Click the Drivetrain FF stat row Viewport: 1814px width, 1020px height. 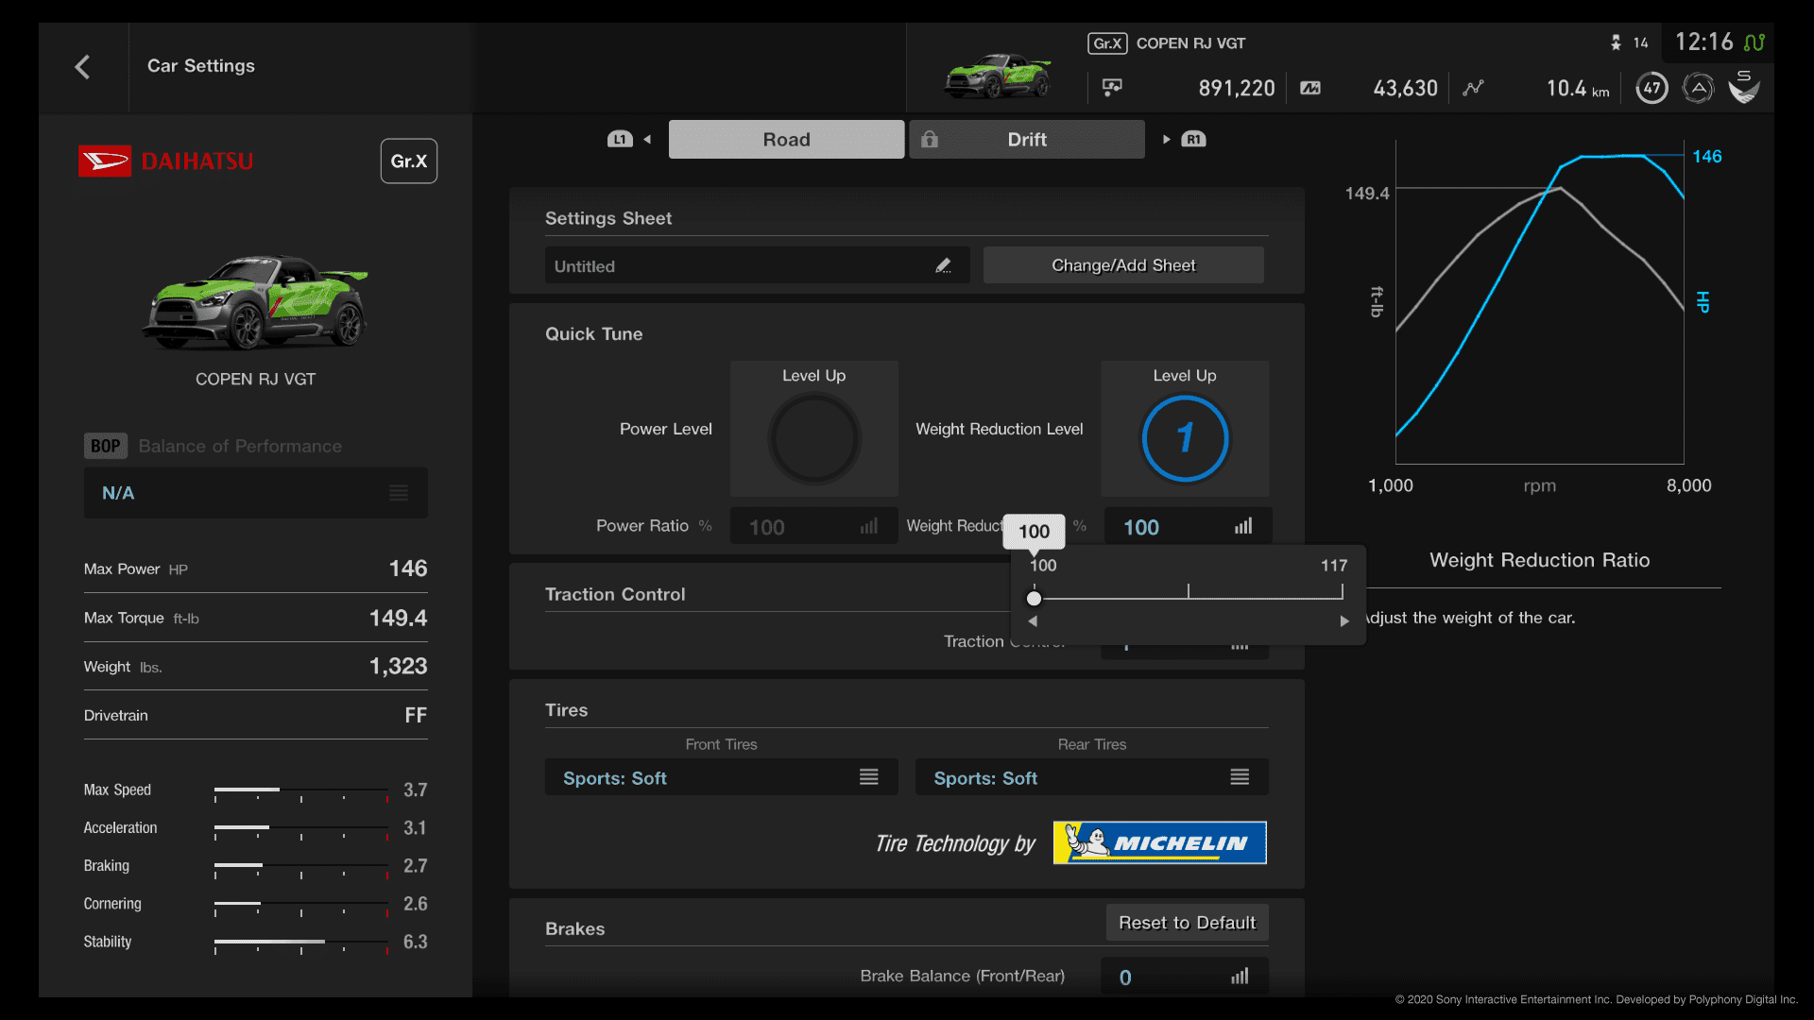255,716
